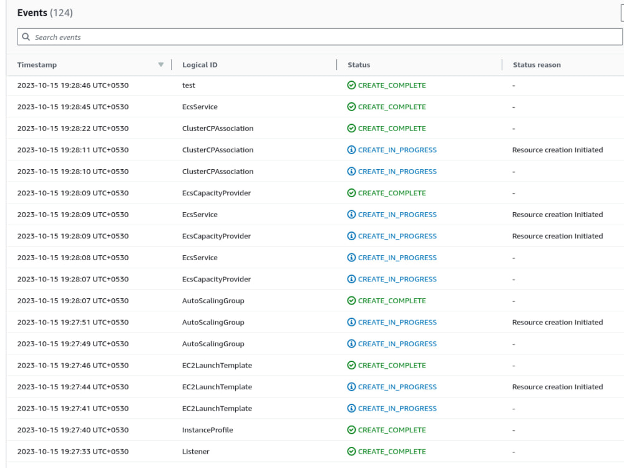Click the info icon for AutoScalingGroup at 19:27:49

pos(351,343)
